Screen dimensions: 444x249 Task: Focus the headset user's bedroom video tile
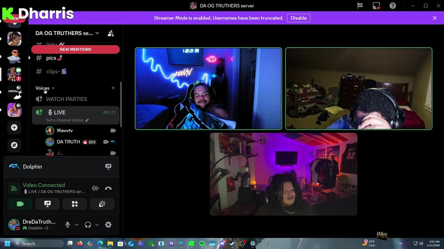pos(359,89)
